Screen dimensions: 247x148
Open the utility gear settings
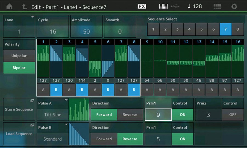pyautogui.click(x=234, y=7)
